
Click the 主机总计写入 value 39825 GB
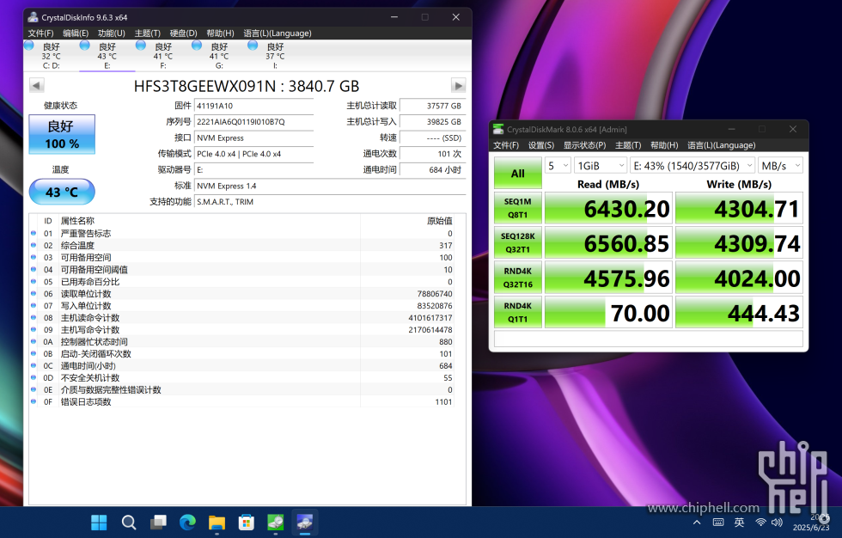(x=433, y=122)
